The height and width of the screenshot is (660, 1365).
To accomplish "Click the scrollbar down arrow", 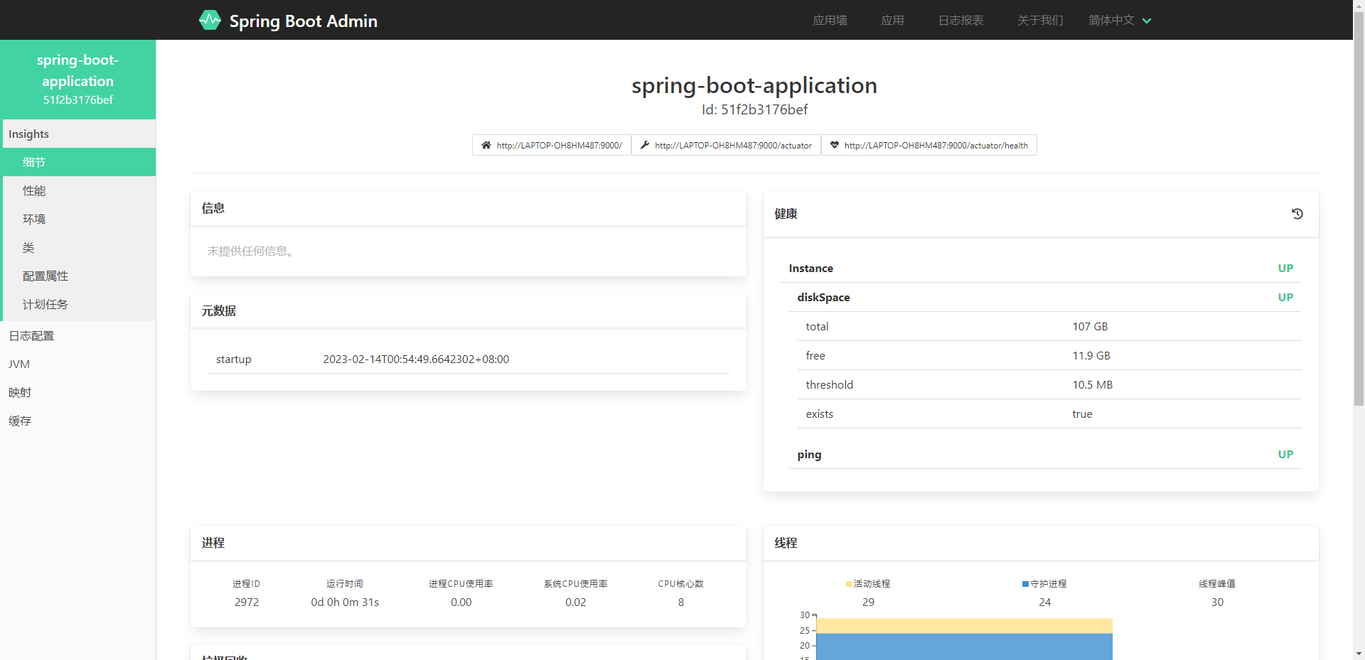I will point(1359,654).
